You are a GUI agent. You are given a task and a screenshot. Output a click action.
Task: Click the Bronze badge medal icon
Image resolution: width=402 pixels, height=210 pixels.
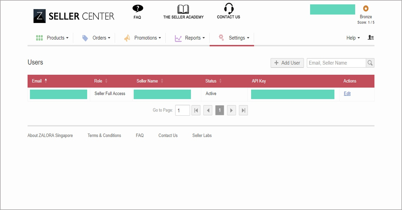click(366, 8)
